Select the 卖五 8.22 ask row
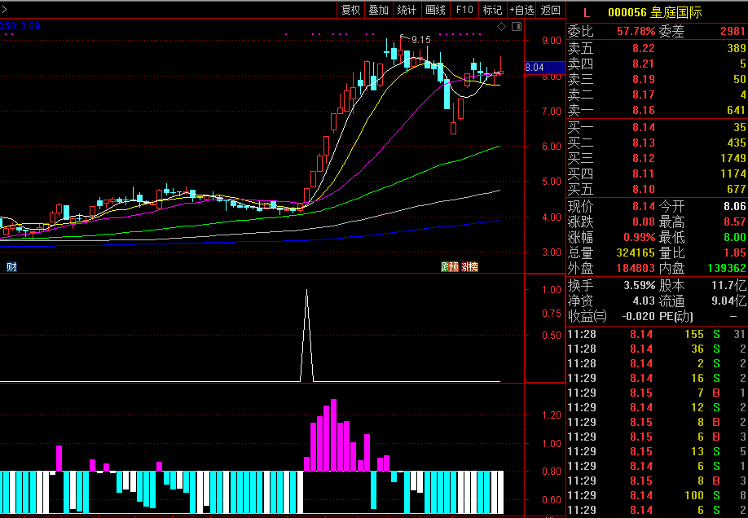This screenshot has height=518, width=748. click(657, 48)
